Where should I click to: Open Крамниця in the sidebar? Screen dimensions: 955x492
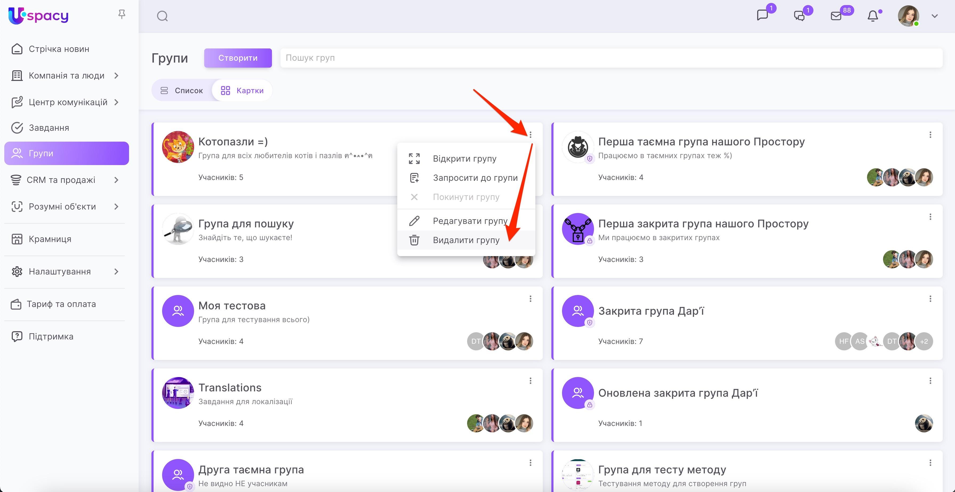pyautogui.click(x=50, y=239)
